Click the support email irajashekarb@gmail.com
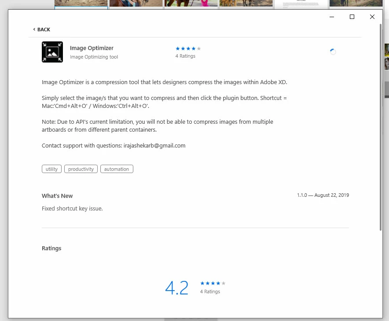Image resolution: width=389 pixels, height=321 pixels. click(x=154, y=145)
